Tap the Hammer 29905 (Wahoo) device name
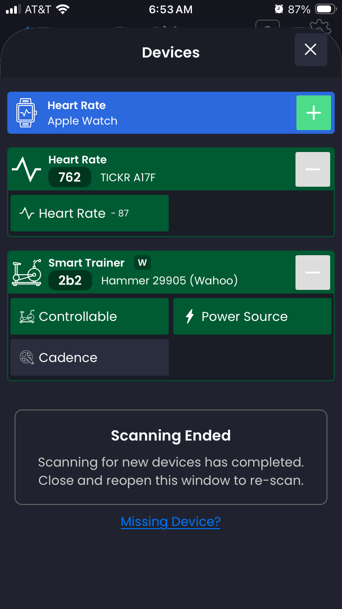 tap(169, 280)
